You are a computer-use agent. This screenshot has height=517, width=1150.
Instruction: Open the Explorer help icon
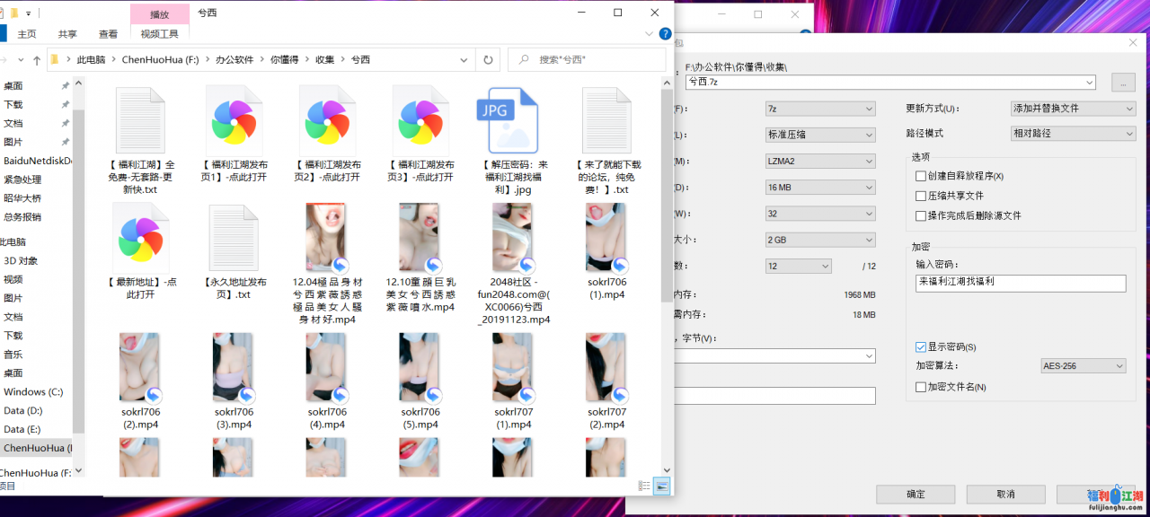pos(665,34)
